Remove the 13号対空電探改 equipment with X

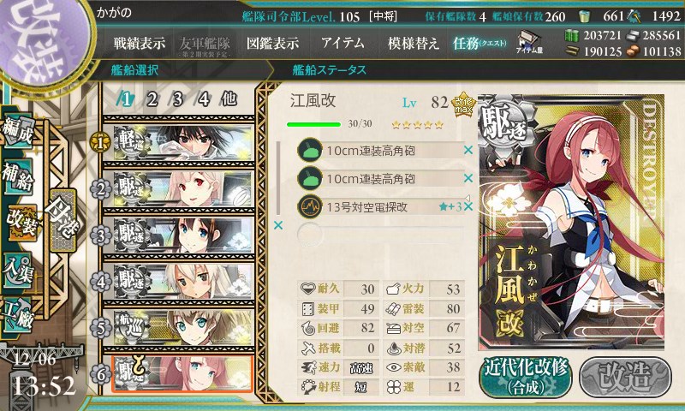(x=468, y=206)
